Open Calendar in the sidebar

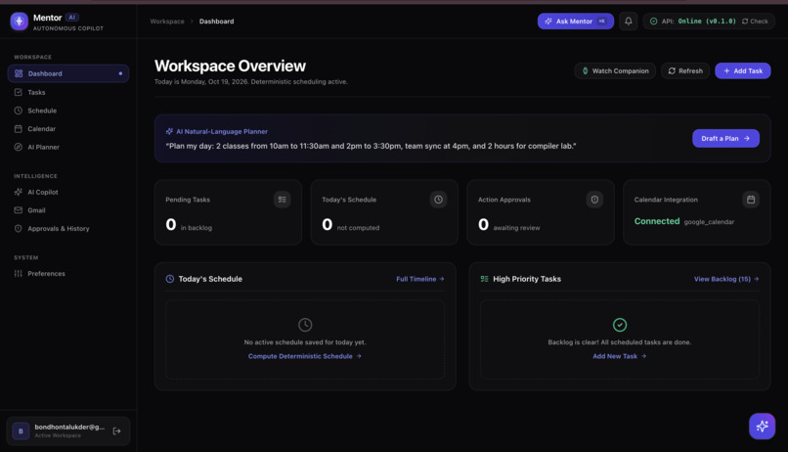pos(68,129)
